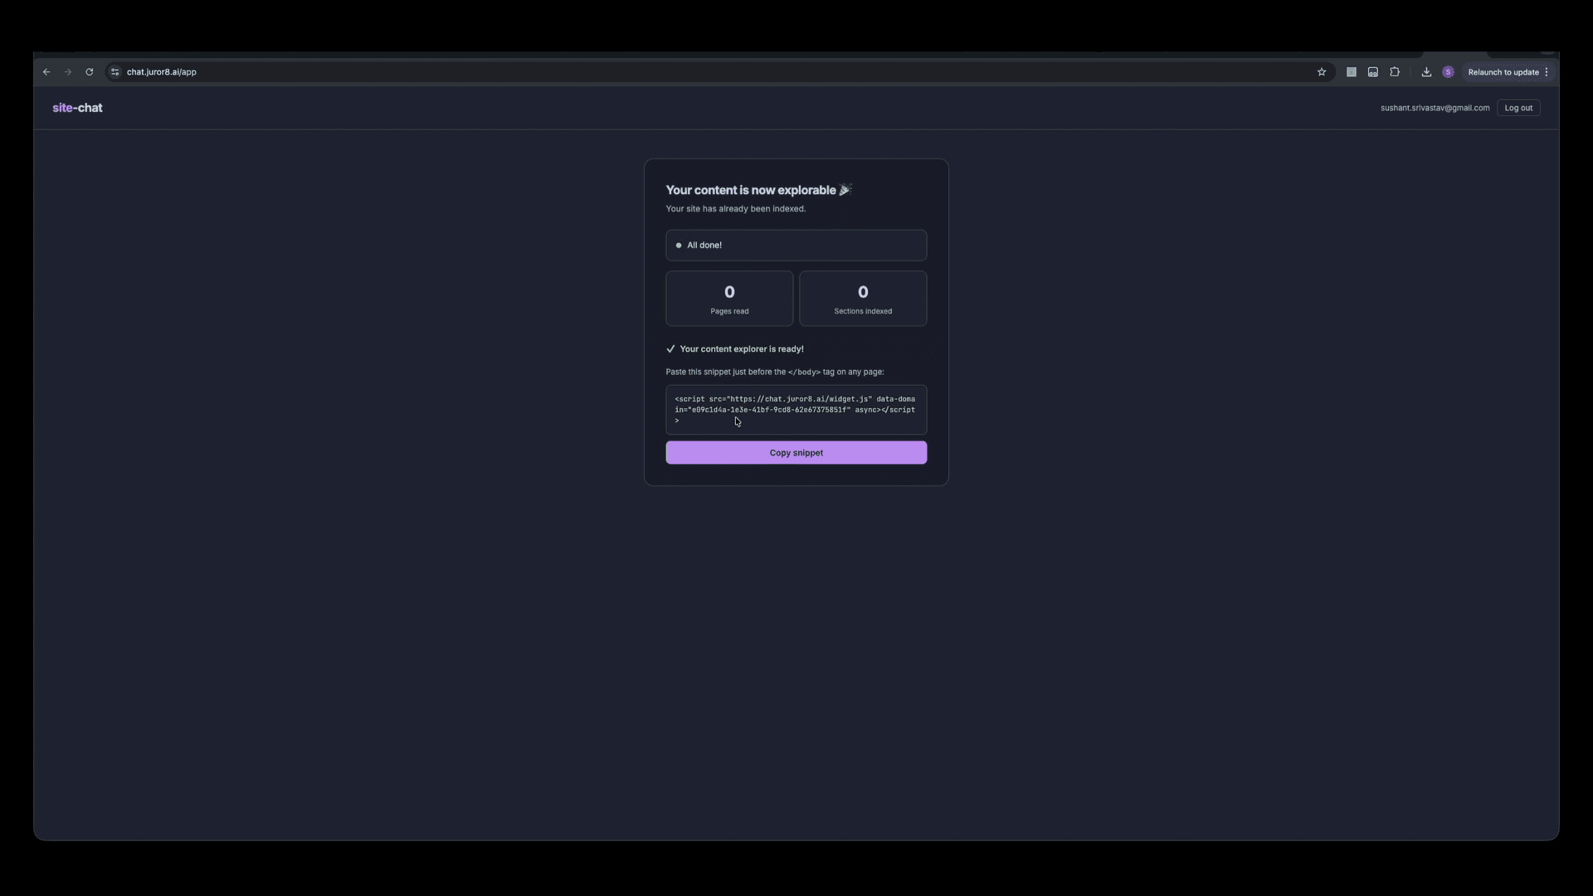The height and width of the screenshot is (896, 1593).
Task: Open the Downloads icon in toolbar
Action: pos(1426,72)
